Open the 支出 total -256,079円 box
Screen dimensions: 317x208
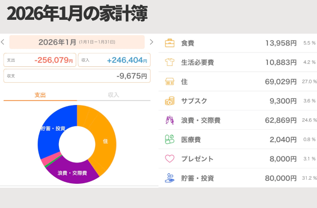click(x=40, y=60)
